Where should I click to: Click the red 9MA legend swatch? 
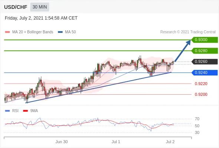[25, 111]
